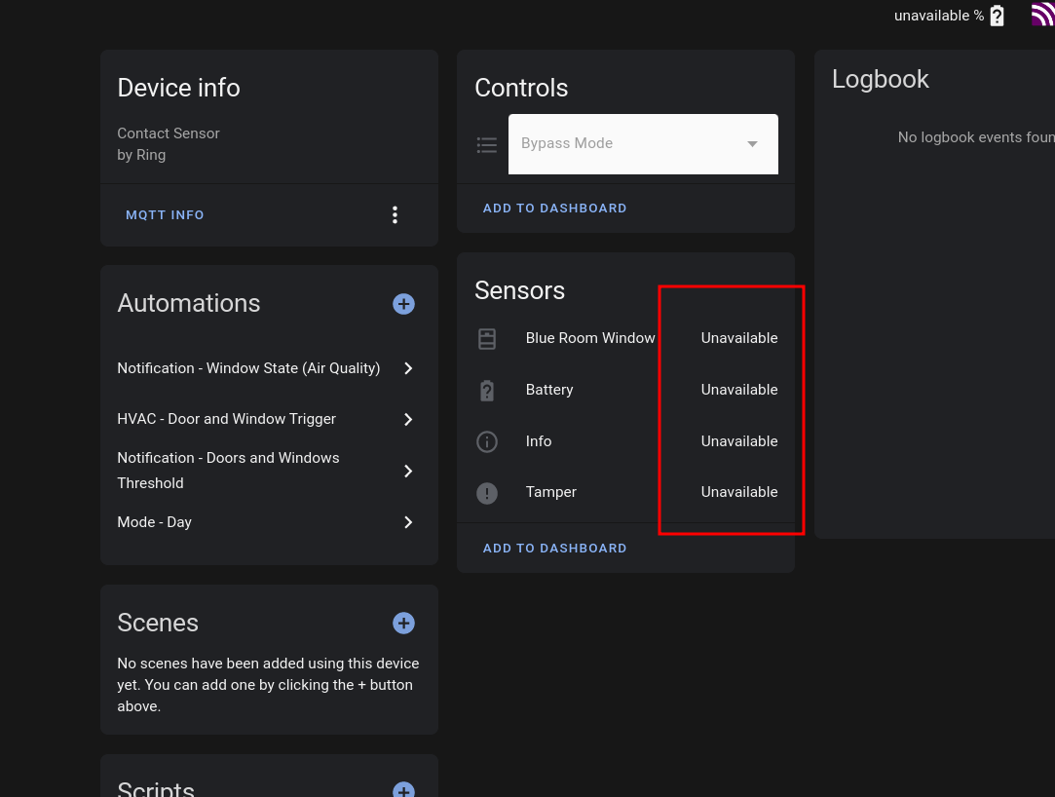
Task: Open the Device info overflow menu
Action: [395, 214]
